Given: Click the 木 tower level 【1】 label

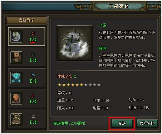Looking at the screenshot, I should click(33, 60).
